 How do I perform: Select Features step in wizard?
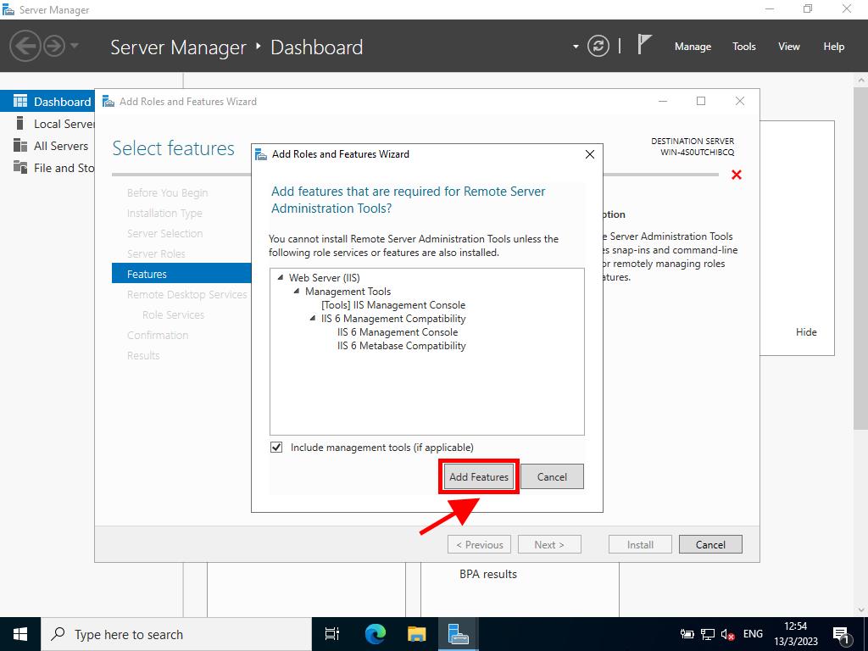[181, 274]
